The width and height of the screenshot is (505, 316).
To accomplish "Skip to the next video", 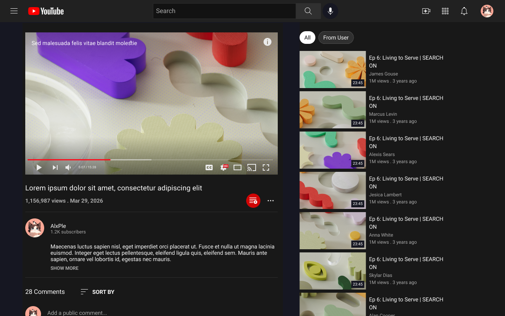I will (x=55, y=167).
